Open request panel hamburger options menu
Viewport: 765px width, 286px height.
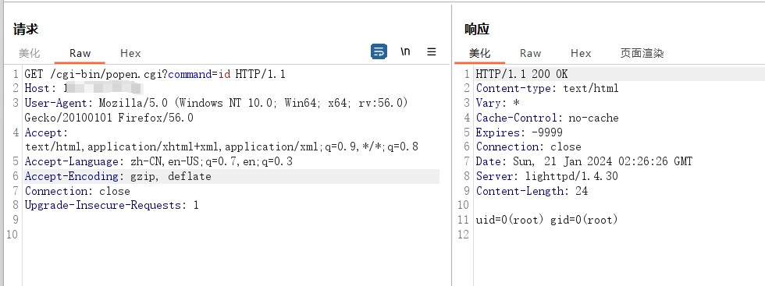point(431,51)
